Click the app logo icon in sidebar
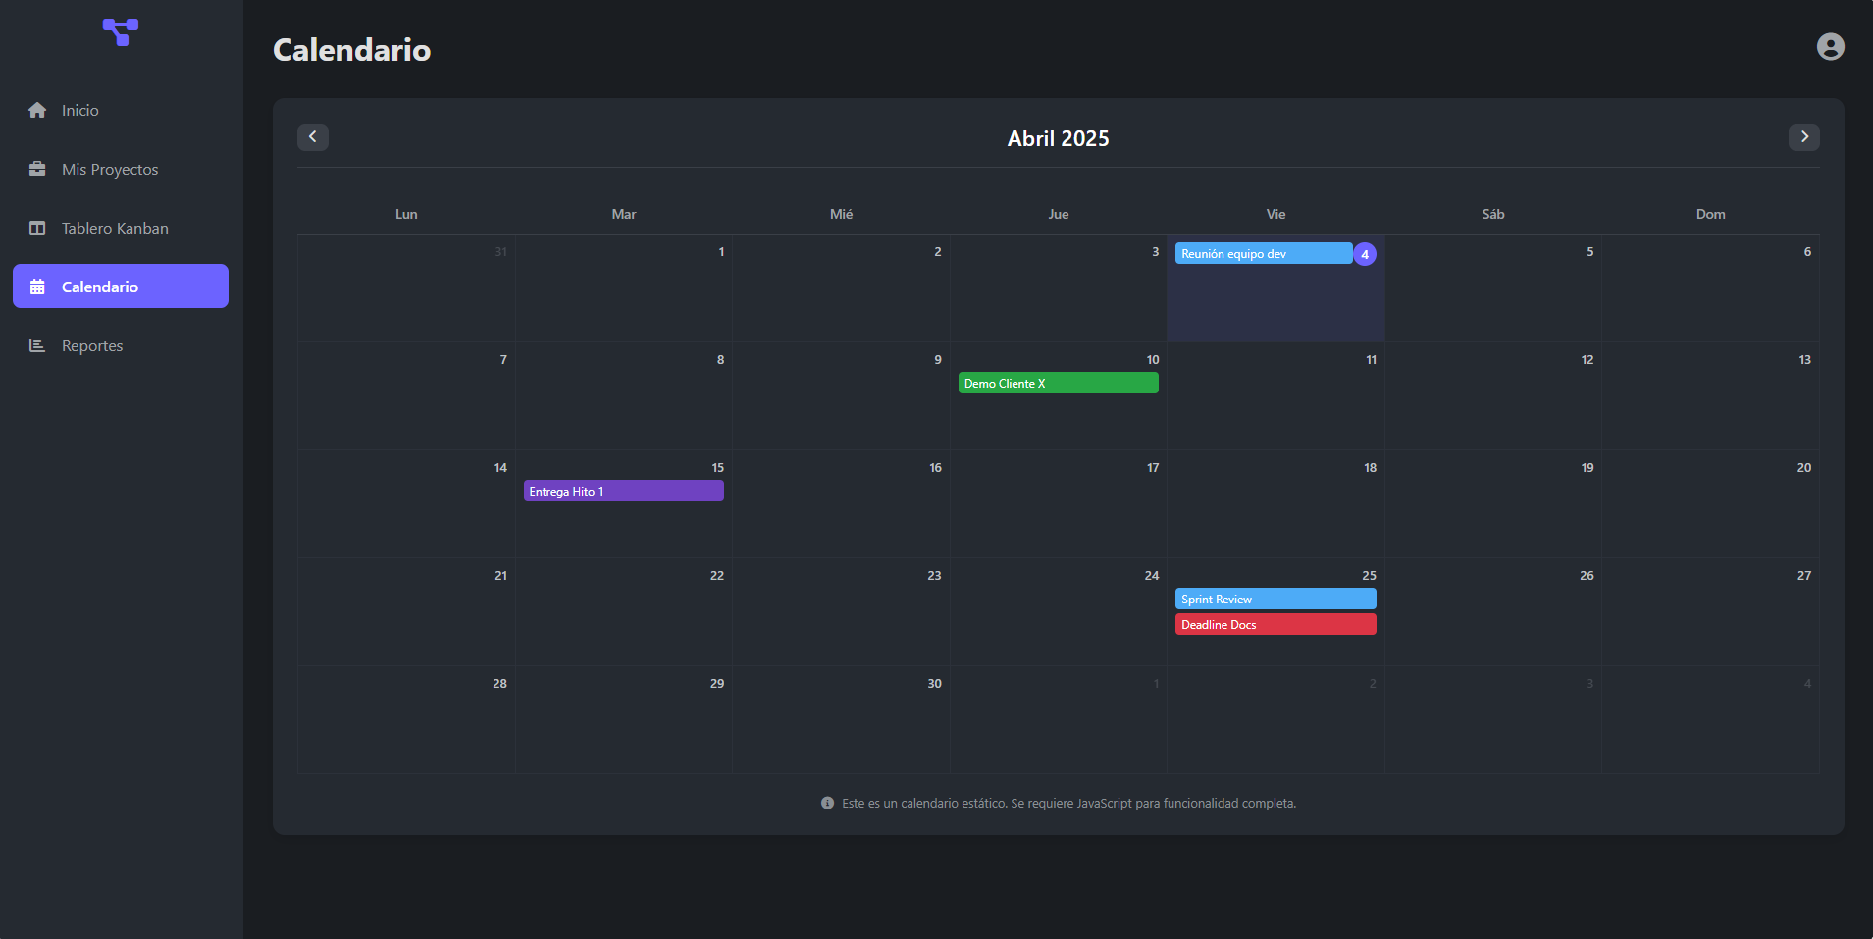The width and height of the screenshot is (1873, 939). click(x=121, y=31)
